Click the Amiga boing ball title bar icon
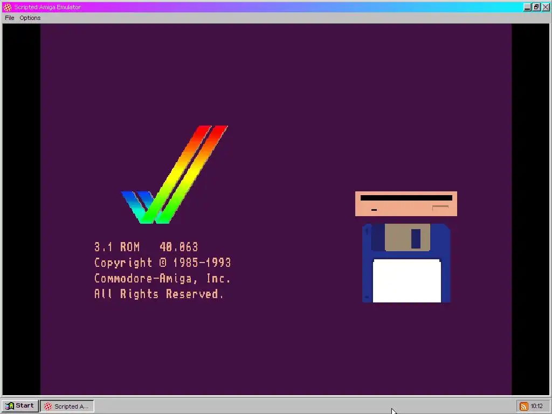552x414 pixels. [x=8, y=7]
